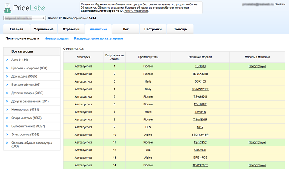This screenshot has width=289, height=169.
Task: Expand Все для офиса chevron
Action: click(7, 85)
